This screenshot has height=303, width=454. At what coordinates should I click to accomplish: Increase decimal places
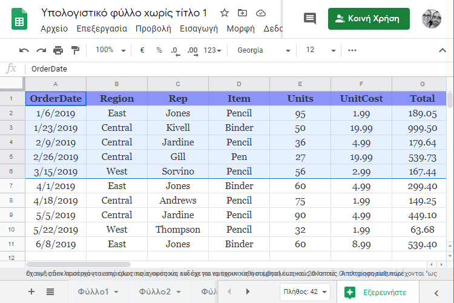(192, 51)
